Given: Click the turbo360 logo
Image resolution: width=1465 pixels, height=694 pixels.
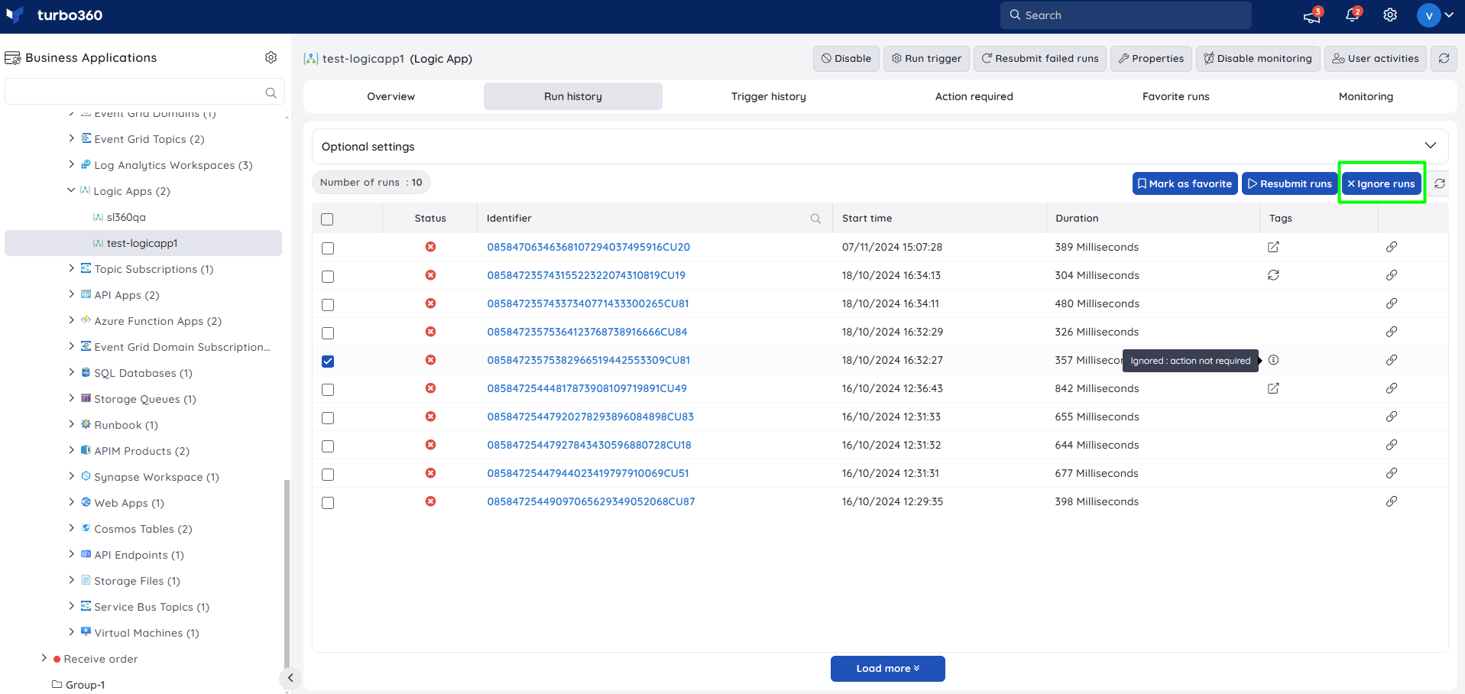Looking at the screenshot, I should point(54,15).
